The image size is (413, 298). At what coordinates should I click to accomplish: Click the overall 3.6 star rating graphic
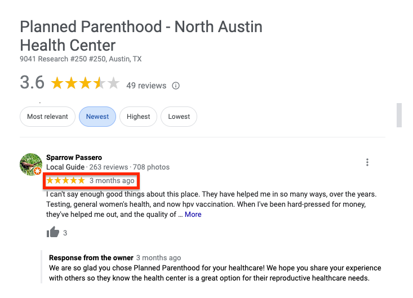[85, 83]
